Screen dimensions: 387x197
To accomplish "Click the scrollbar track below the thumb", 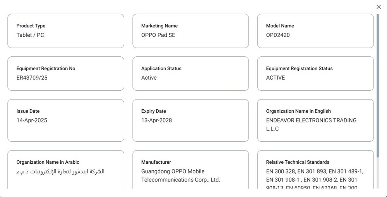I will [378, 173].
